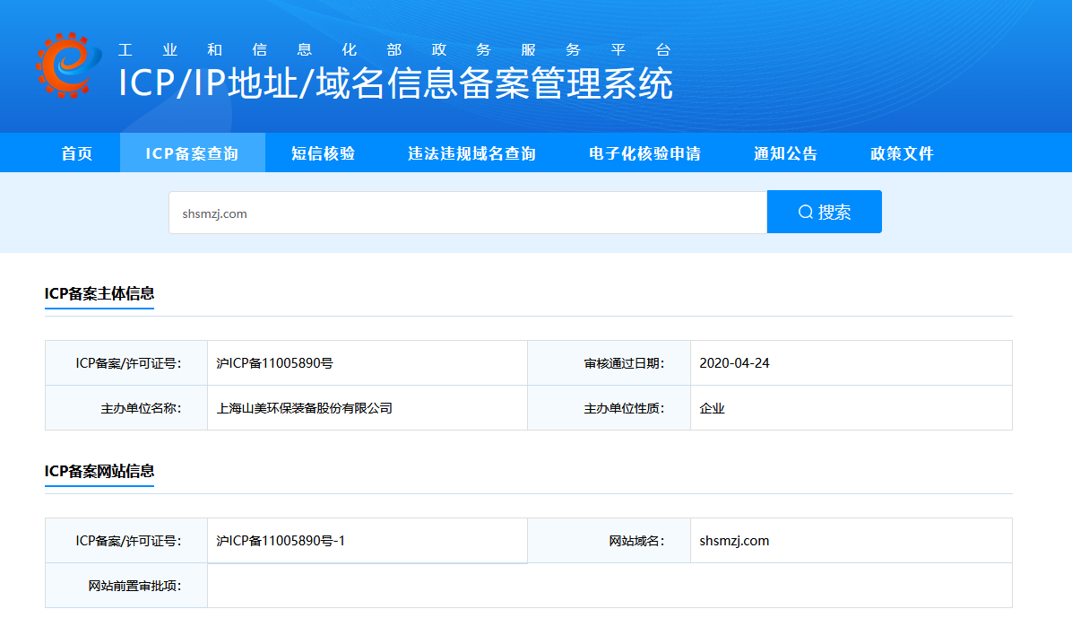Click website record number 沪ICP备11005890号-1
Screen dimensions: 1072x644
281,541
